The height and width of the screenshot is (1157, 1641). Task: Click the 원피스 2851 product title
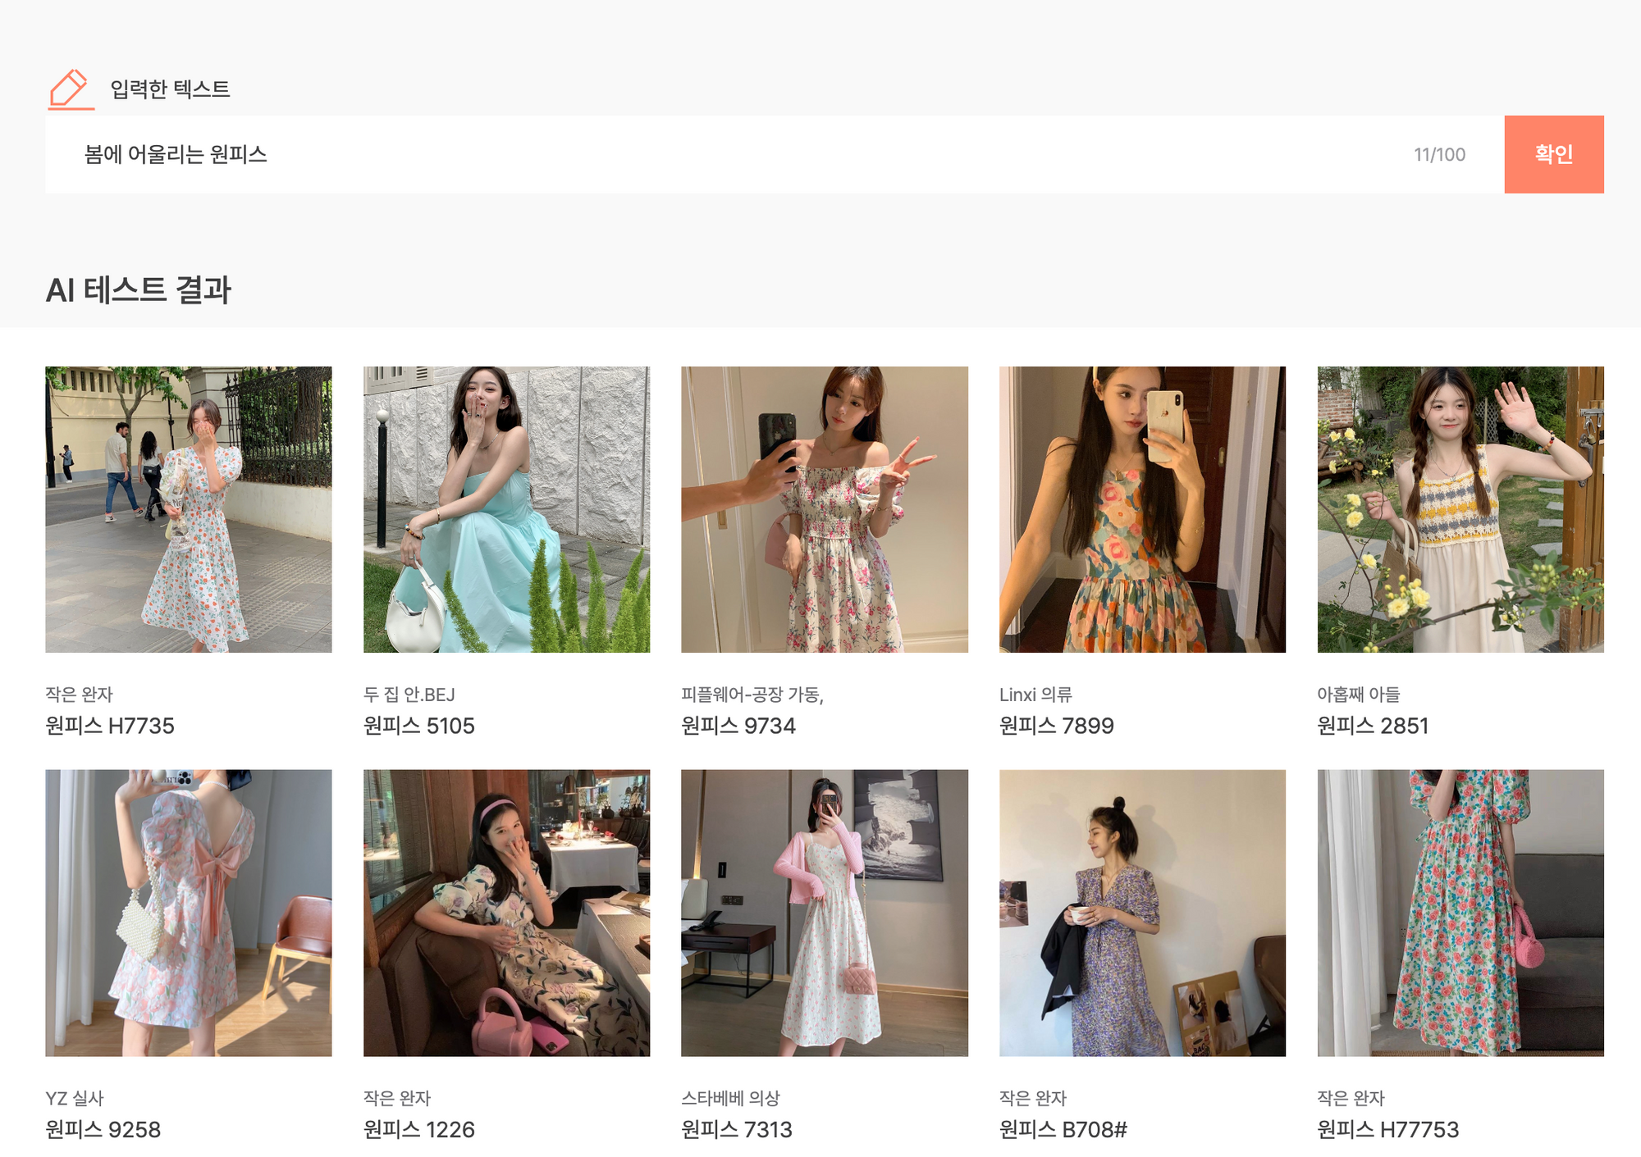(1372, 726)
